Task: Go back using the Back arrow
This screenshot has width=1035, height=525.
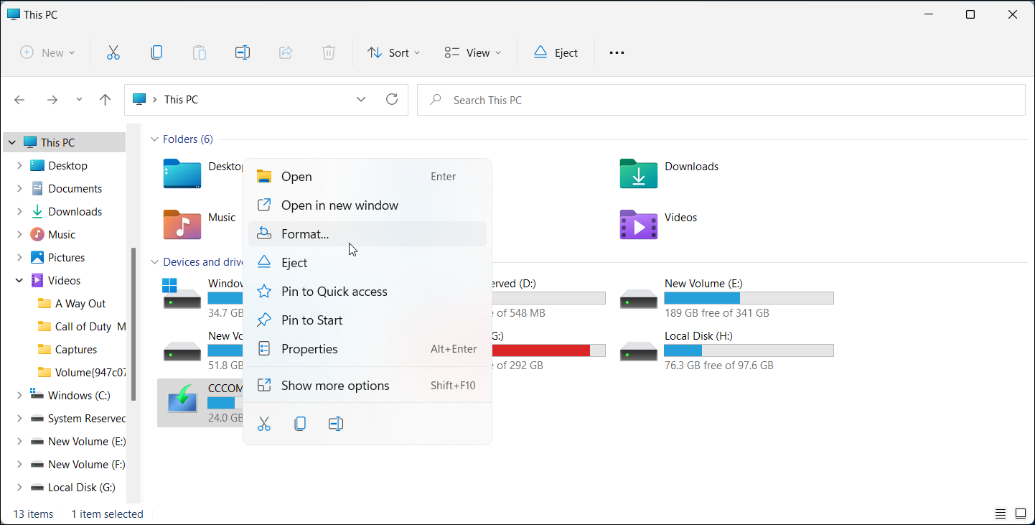Action: tap(19, 99)
